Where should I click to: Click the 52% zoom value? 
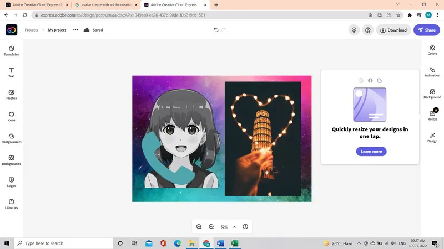click(224, 227)
